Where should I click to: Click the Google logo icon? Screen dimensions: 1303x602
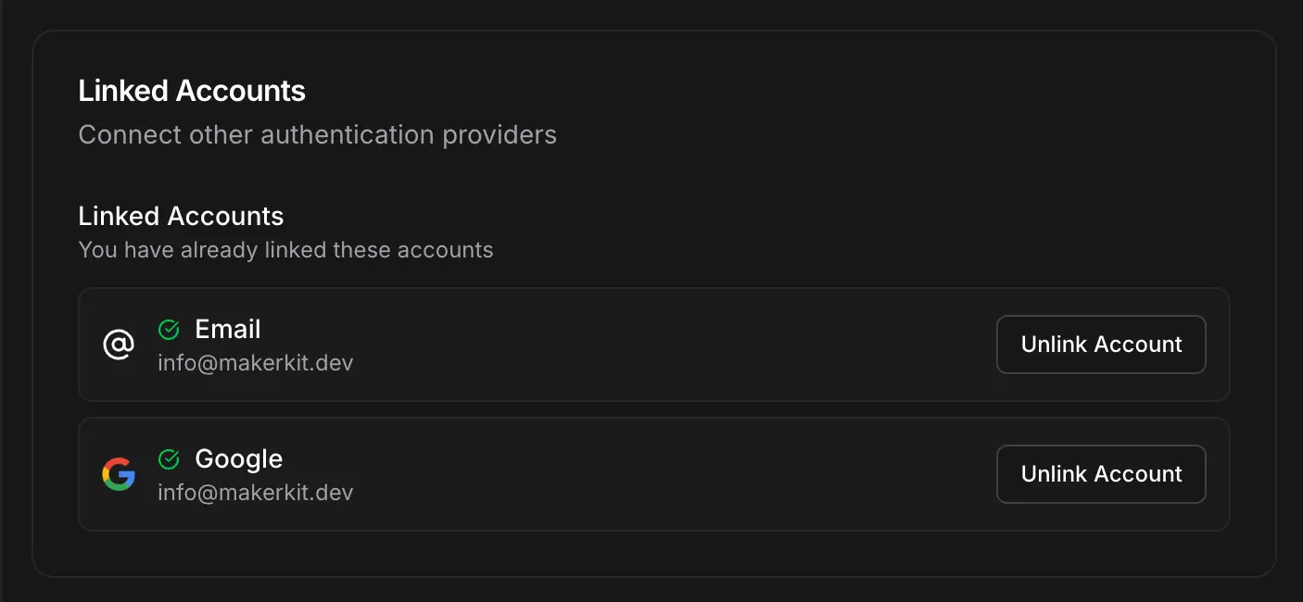pyautogui.click(x=119, y=474)
